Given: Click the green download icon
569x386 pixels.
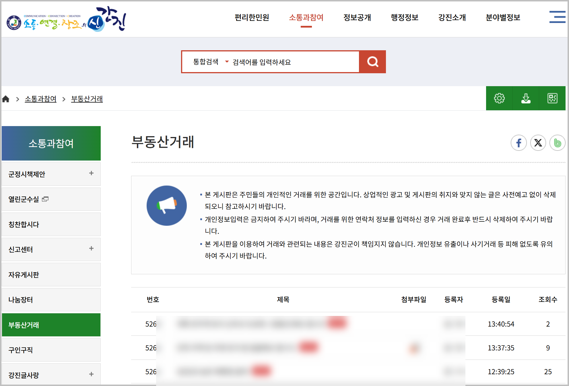Looking at the screenshot, I should [x=526, y=98].
